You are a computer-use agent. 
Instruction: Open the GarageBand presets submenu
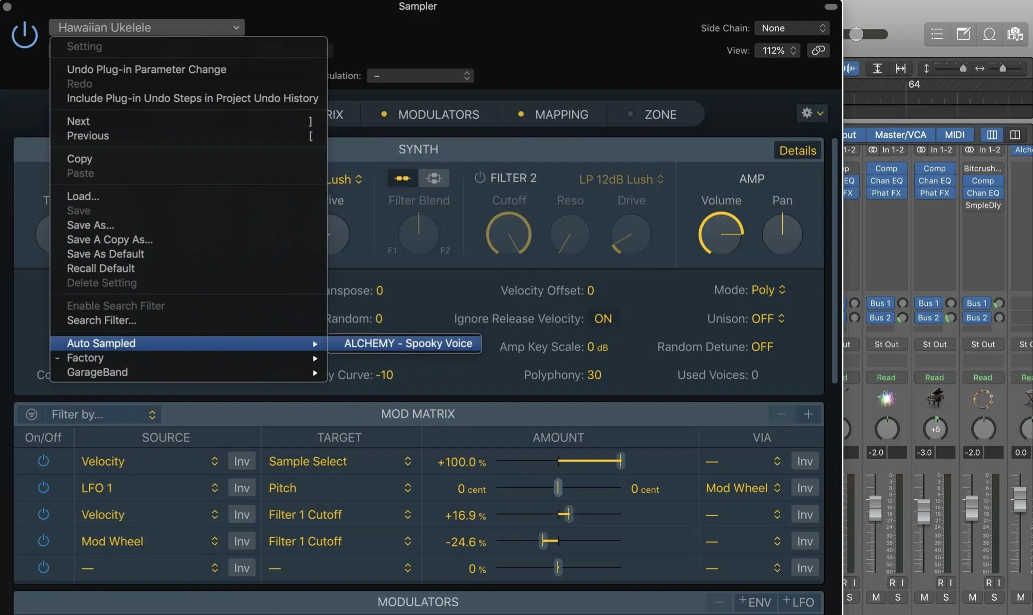pyautogui.click(x=98, y=371)
